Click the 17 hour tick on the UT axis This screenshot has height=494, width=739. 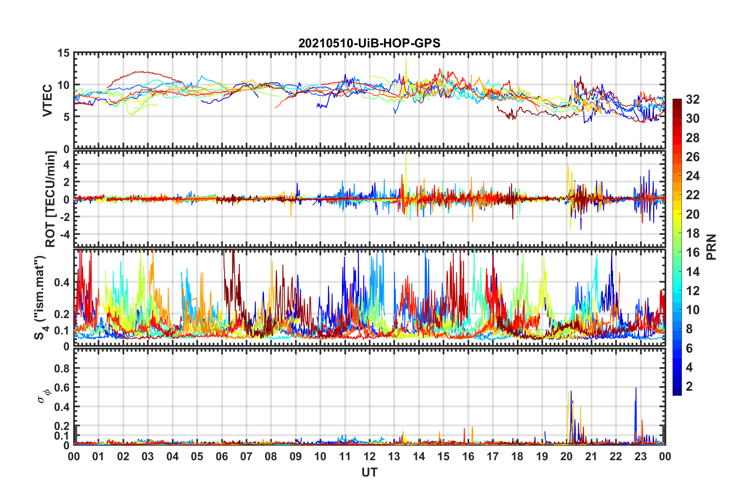(x=493, y=456)
